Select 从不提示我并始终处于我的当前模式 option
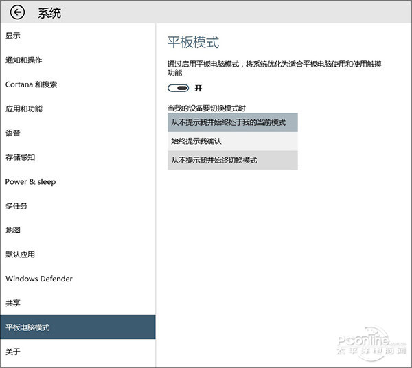Screen dimensions: 412x368 point(233,122)
